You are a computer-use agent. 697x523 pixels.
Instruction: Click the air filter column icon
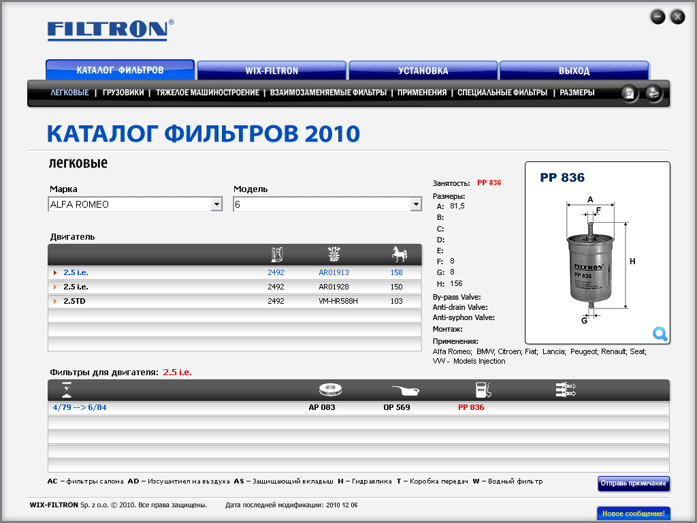pyautogui.click(x=330, y=390)
